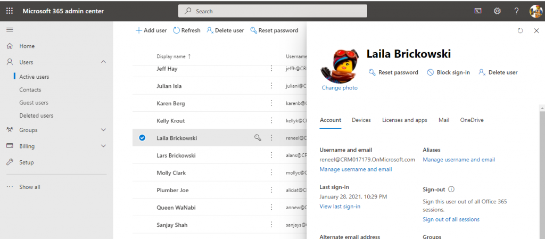Open more actions for Jeff Hay
Image resolution: width=545 pixels, height=239 pixels.
271,69
